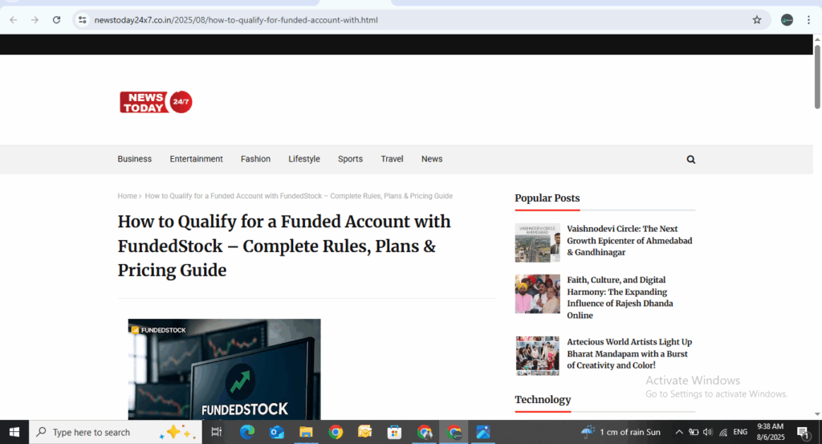Click the Home breadcrumb link
Image resolution: width=822 pixels, height=444 pixels.
tap(127, 196)
